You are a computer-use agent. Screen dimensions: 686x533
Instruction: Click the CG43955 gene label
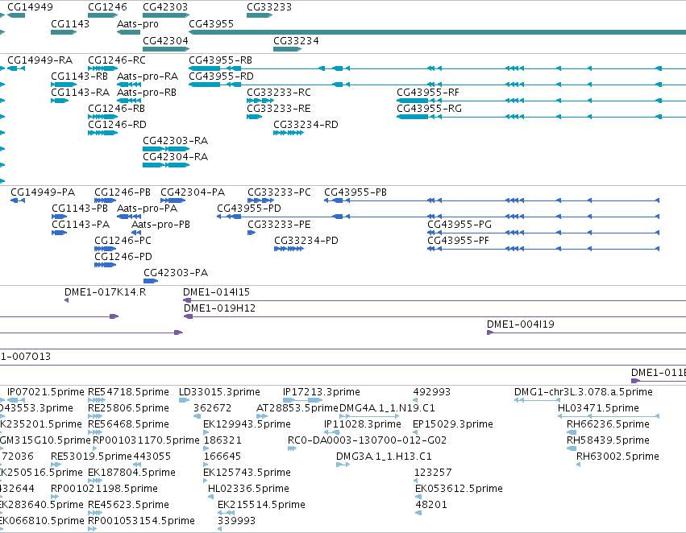[211, 23]
